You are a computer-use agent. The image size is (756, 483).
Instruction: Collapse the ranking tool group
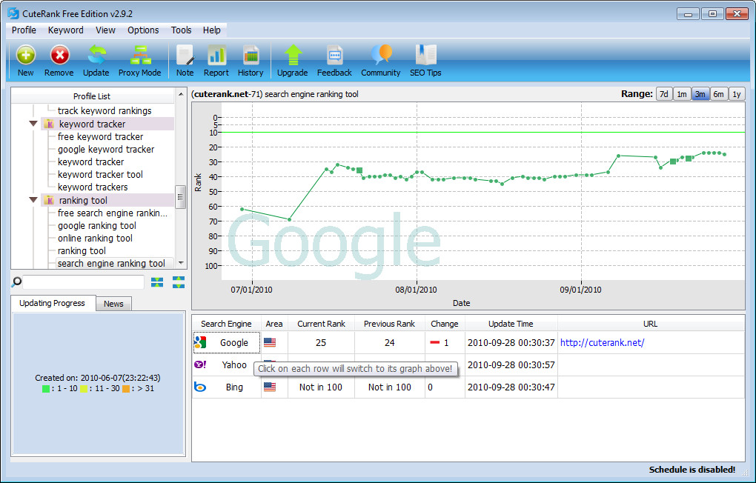(x=33, y=200)
